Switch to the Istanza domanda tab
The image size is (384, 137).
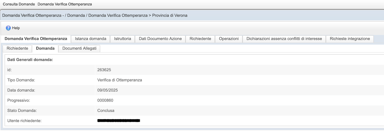(x=90, y=39)
